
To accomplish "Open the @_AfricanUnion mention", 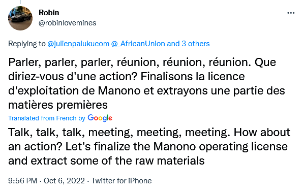I will coord(138,44).
